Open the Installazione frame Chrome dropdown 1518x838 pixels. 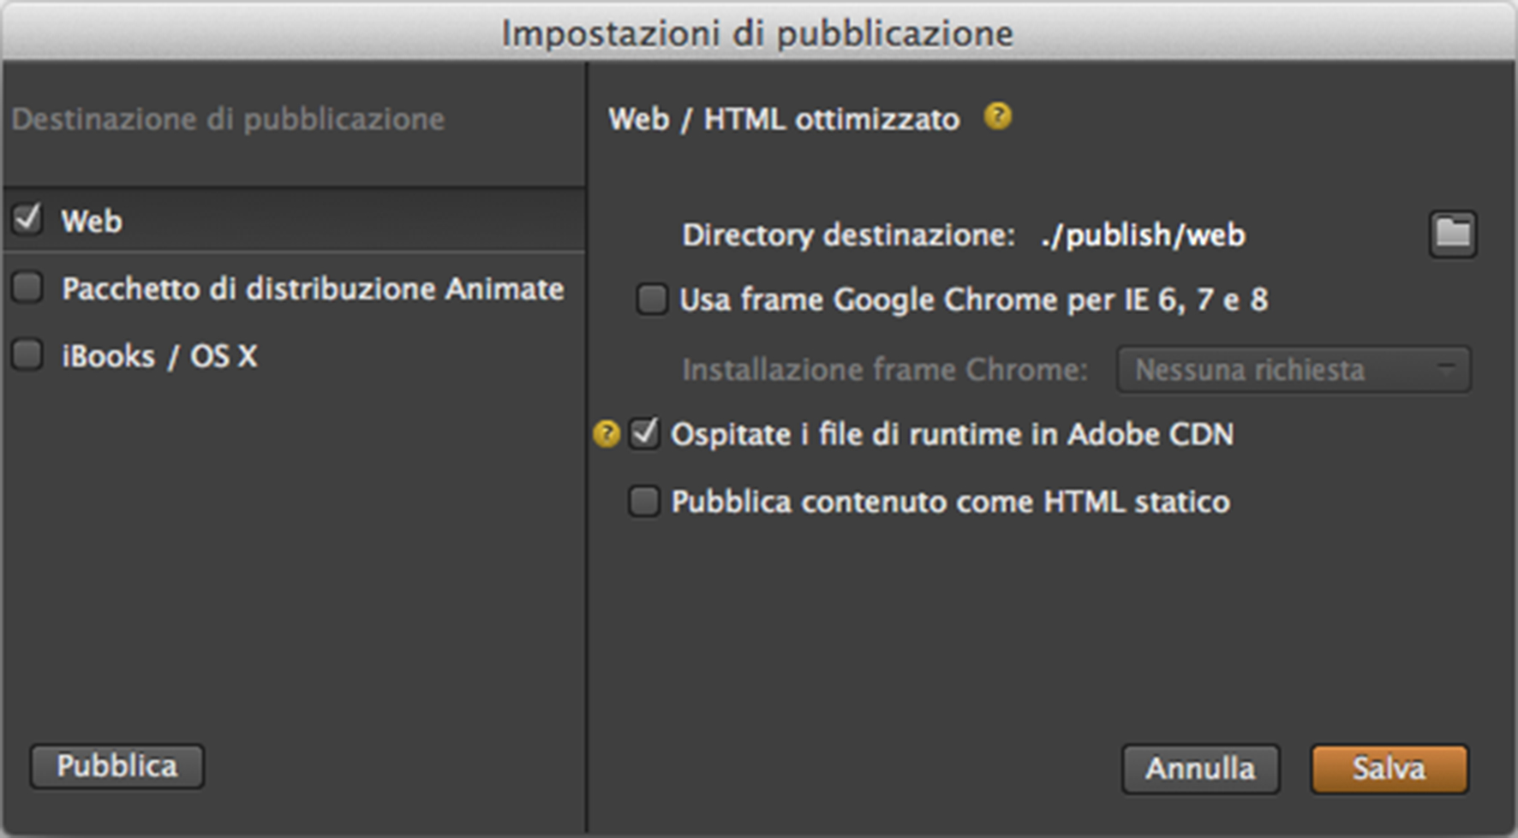coord(1294,370)
